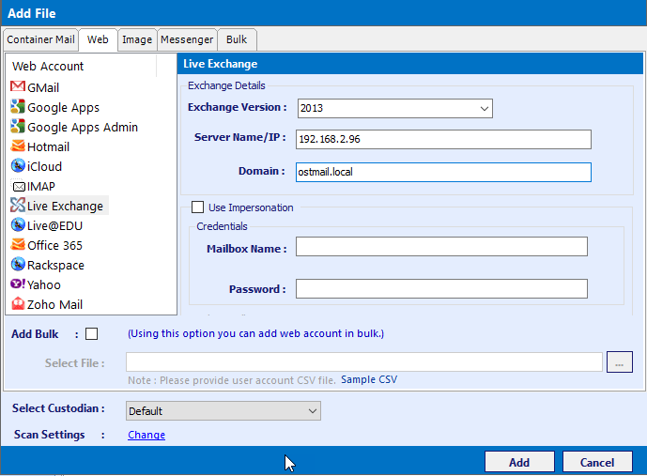Screen dimensions: 647x476
Task: Tick the Add Bulk checkbox
Action: (92, 333)
